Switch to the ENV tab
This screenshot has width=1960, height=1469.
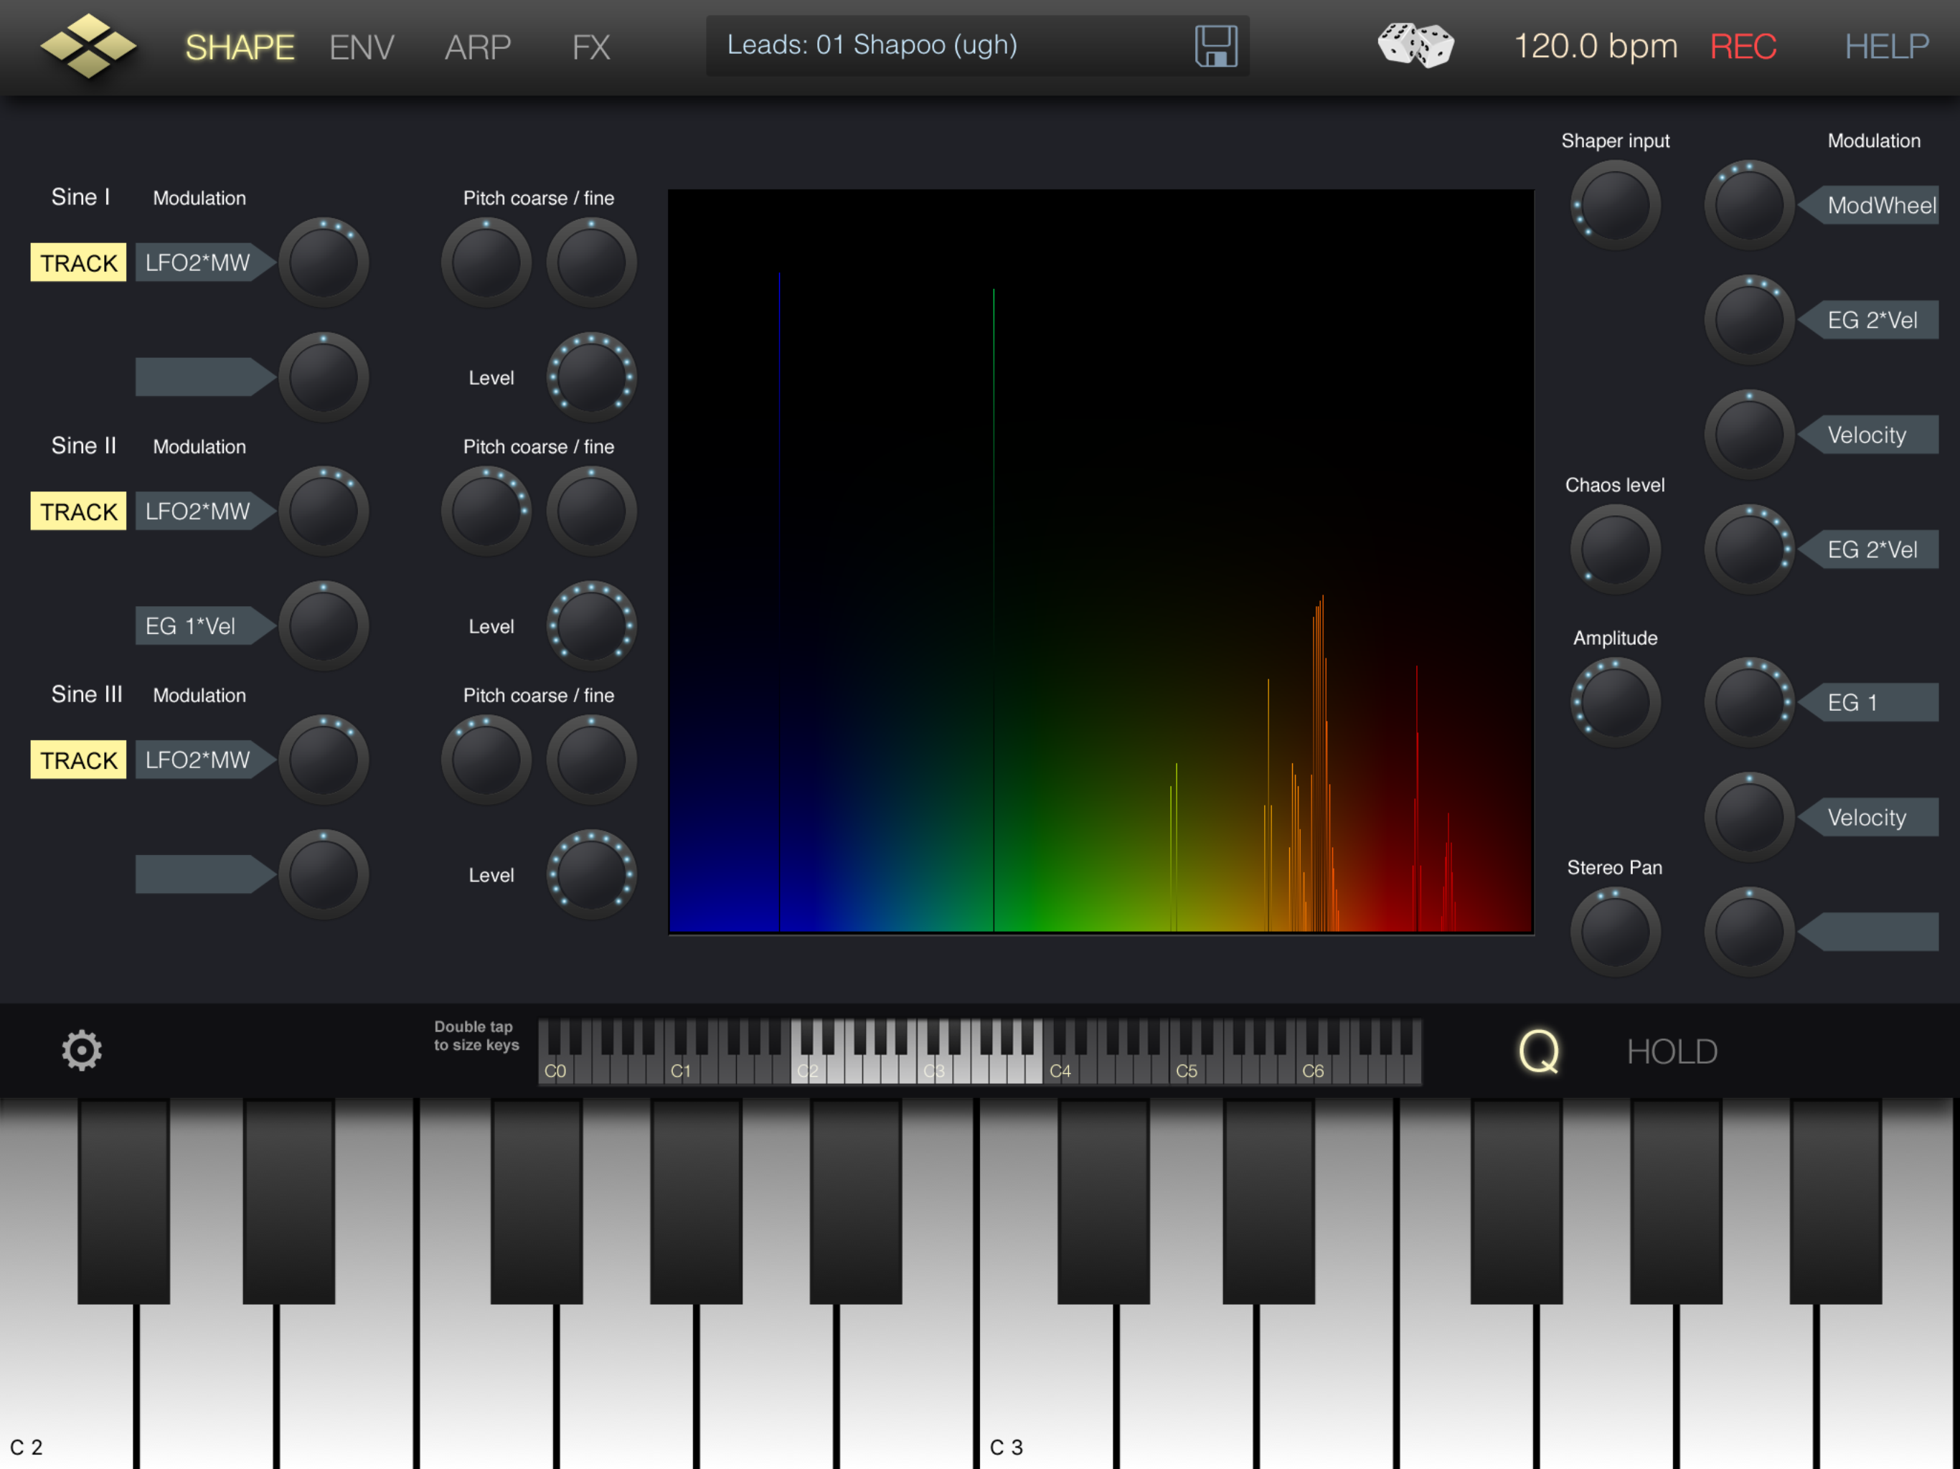click(362, 47)
